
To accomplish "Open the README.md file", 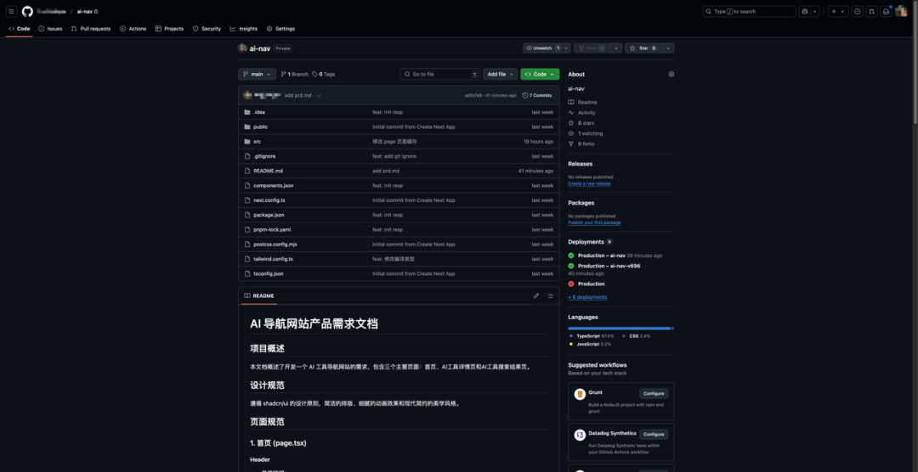I will [x=268, y=171].
